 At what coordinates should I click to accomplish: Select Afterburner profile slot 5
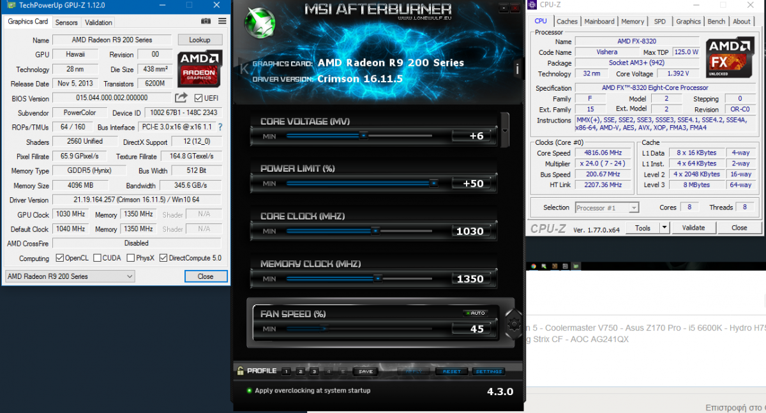343,372
